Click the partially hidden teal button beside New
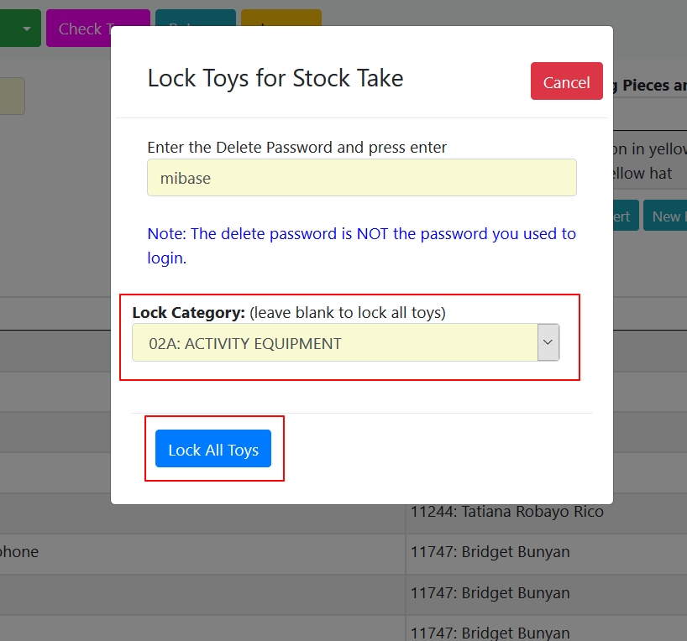The width and height of the screenshot is (687, 641). 626,216
